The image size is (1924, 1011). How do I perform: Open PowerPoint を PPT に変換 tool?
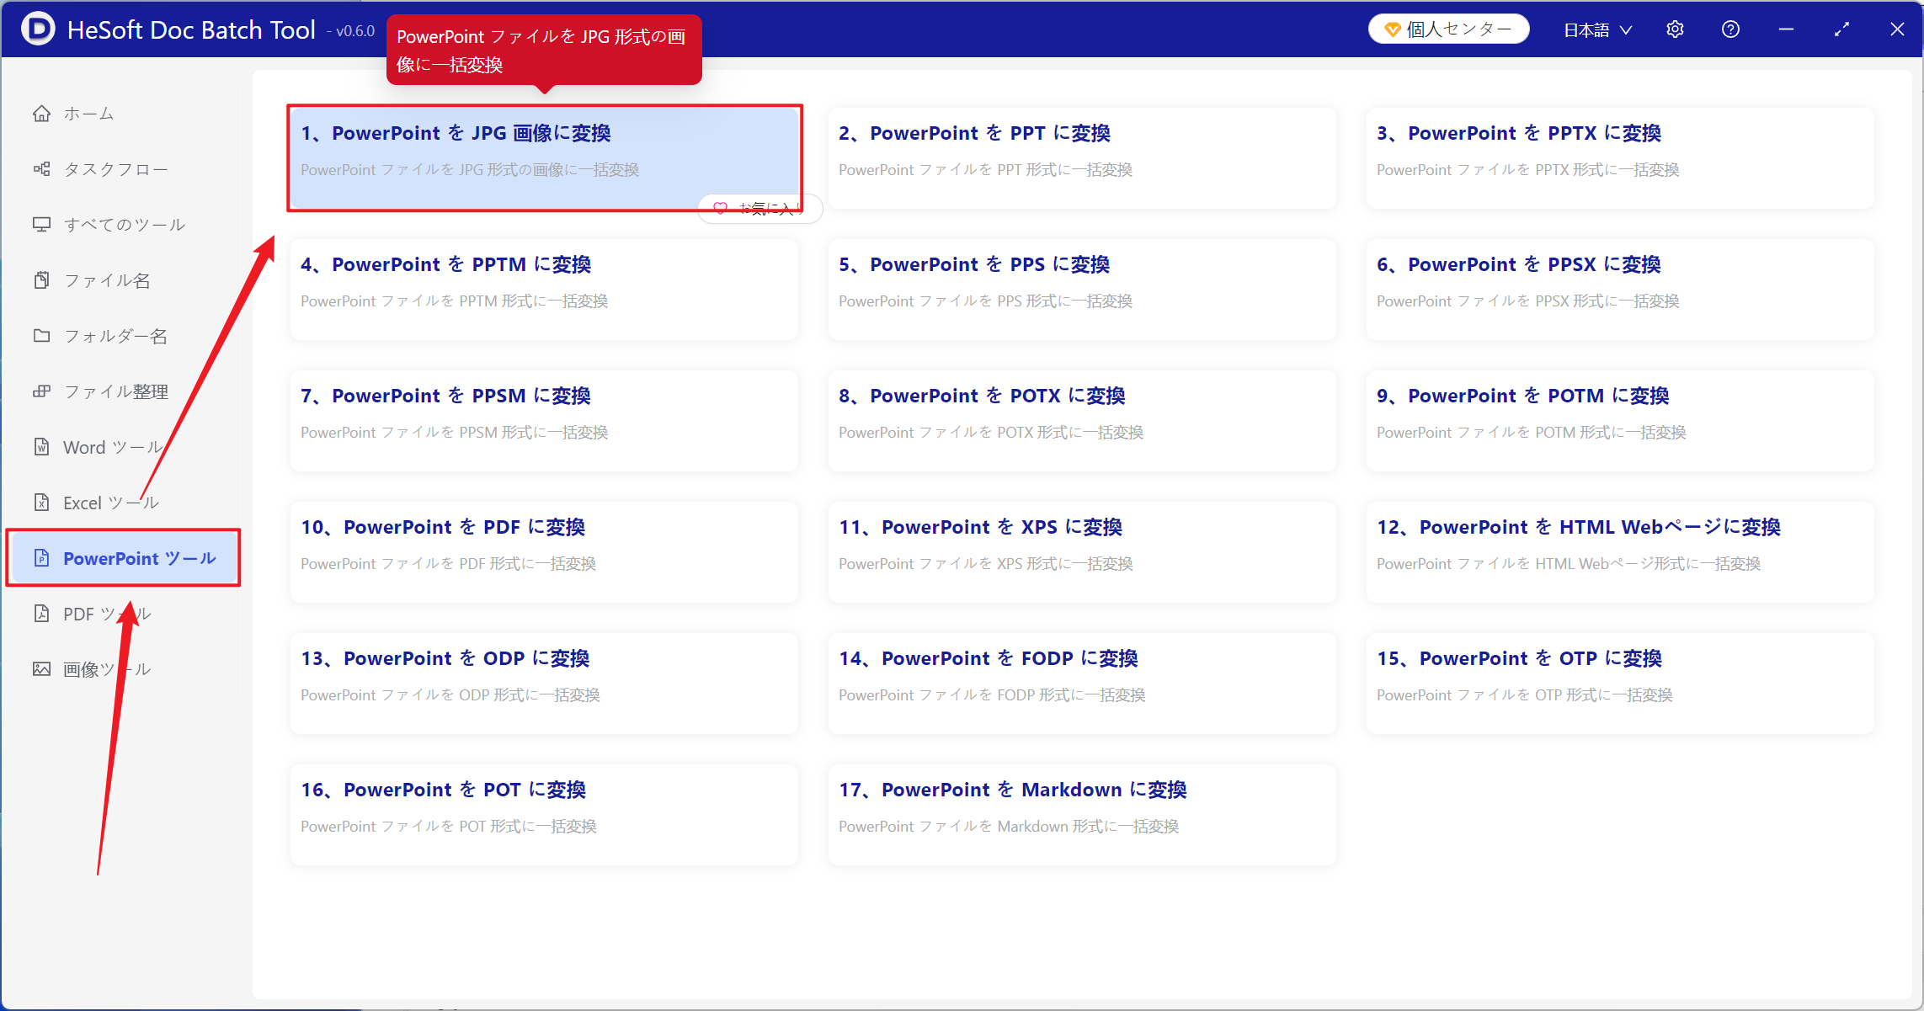[1082, 157]
